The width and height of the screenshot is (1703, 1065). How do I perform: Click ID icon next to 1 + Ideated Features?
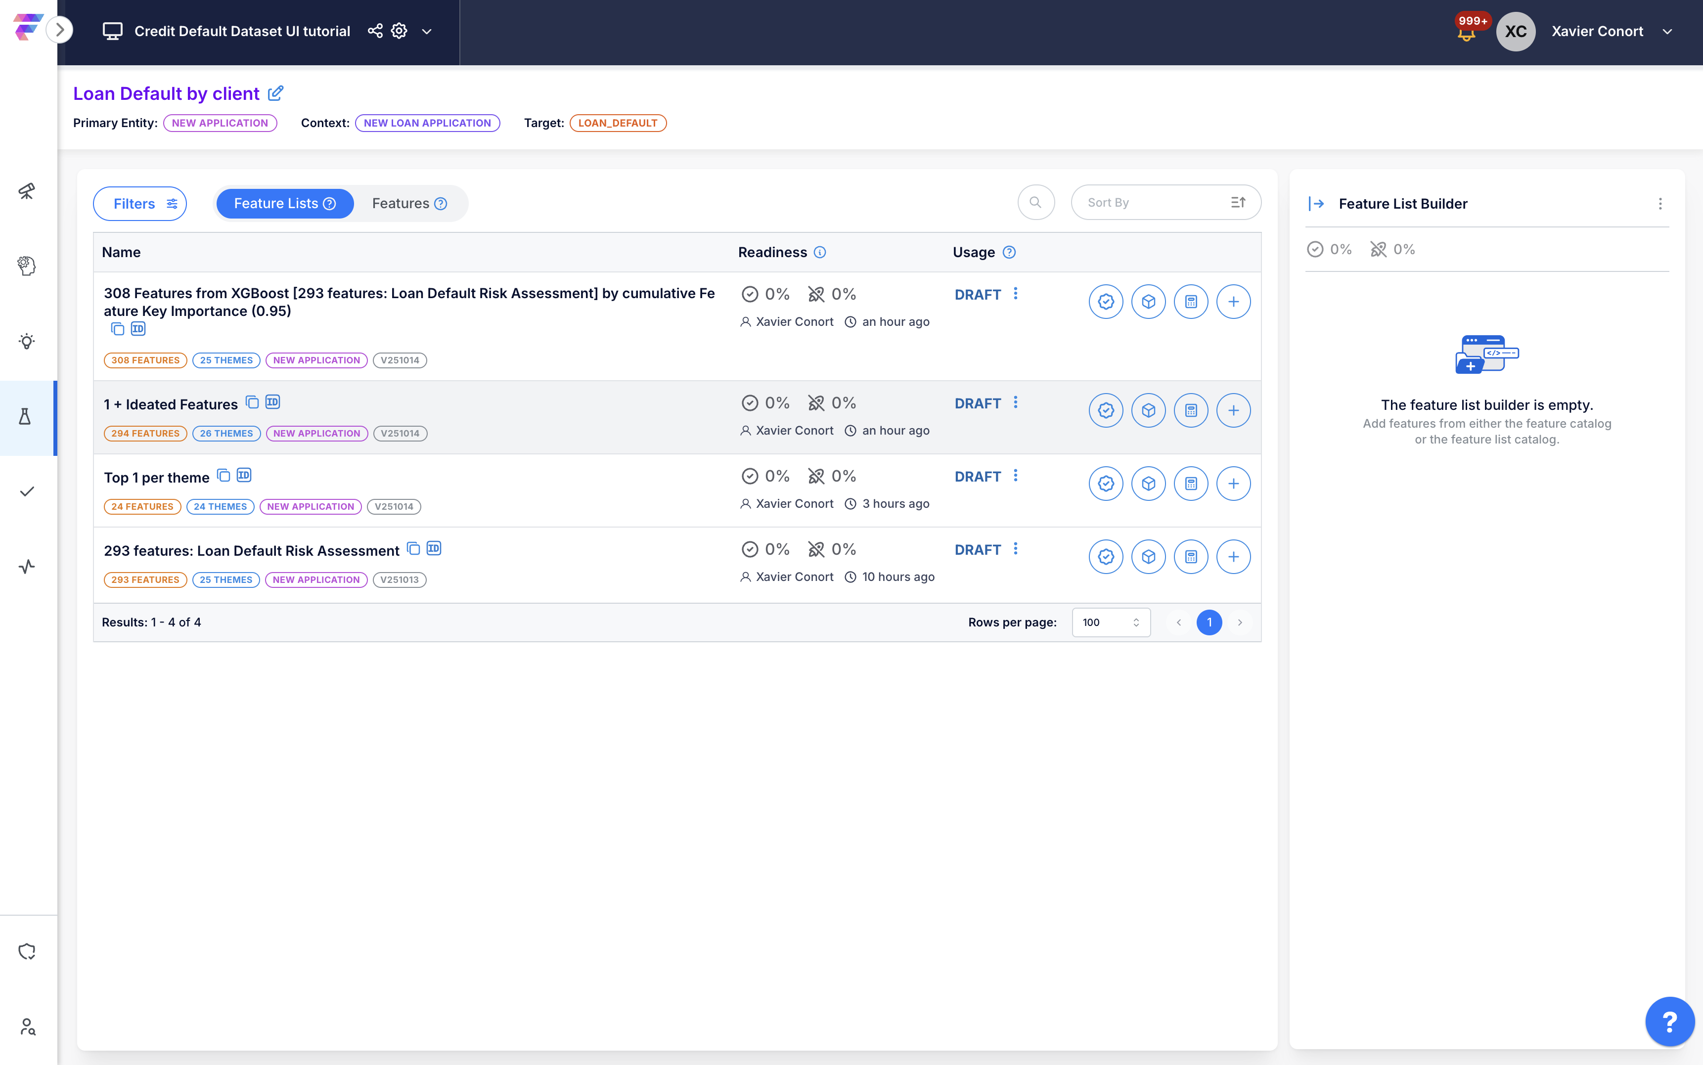coord(272,402)
